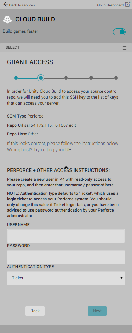This screenshot has height=333, width=132.
Task: Click the back arrow icon
Action: click(x=6, y=4)
